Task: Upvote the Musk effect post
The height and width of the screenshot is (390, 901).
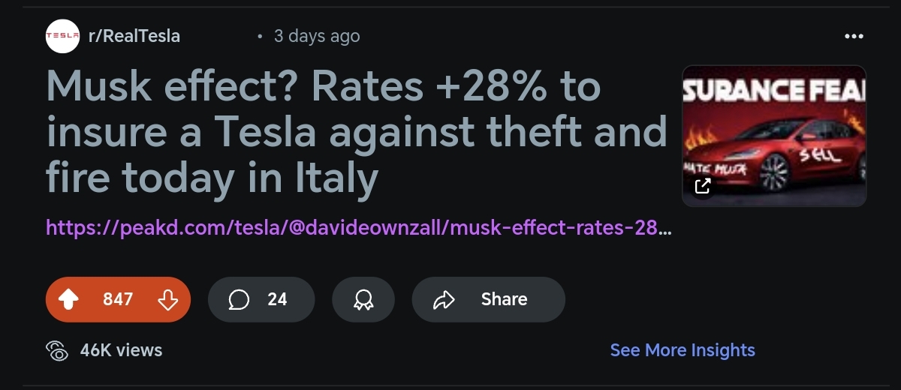Action: pyautogui.click(x=68, y=300)
